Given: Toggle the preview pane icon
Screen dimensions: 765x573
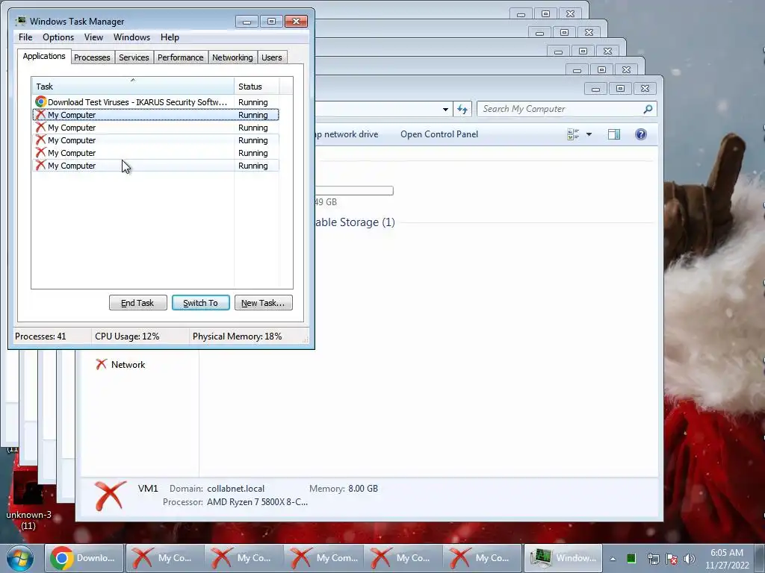Looking at the screenshot, I should tap(614, 134).
